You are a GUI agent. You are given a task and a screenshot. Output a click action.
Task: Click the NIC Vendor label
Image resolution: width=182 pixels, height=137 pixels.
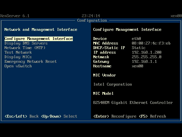pyautogui.click(x=104, y=75)
